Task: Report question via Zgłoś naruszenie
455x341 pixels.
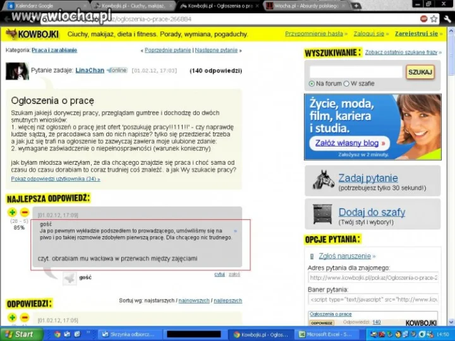Action: tap(345, 256)
